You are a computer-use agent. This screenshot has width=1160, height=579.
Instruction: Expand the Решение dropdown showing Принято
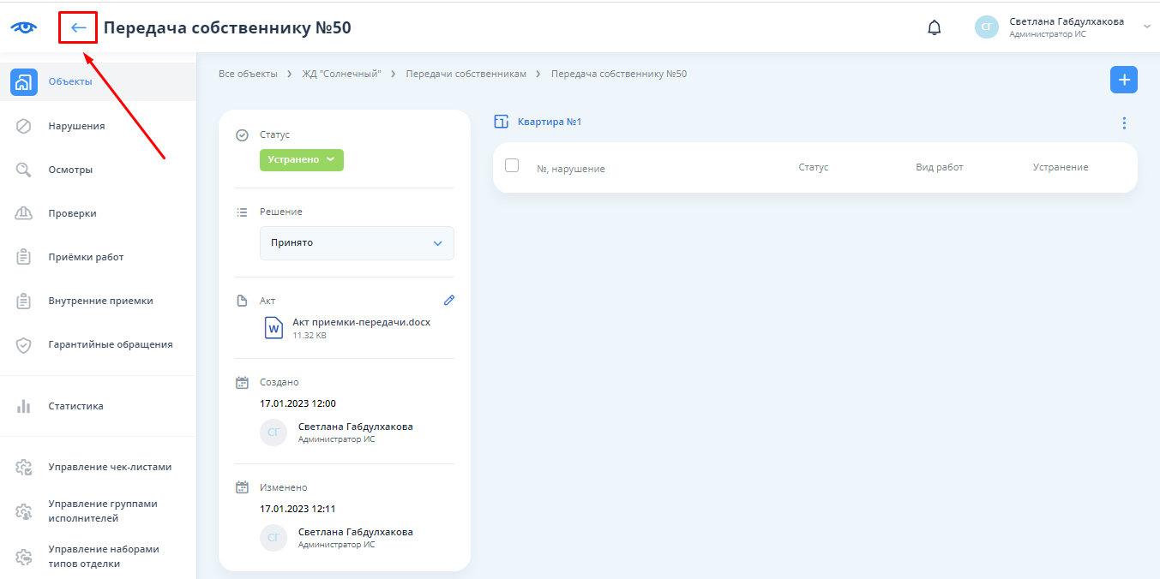357,243
